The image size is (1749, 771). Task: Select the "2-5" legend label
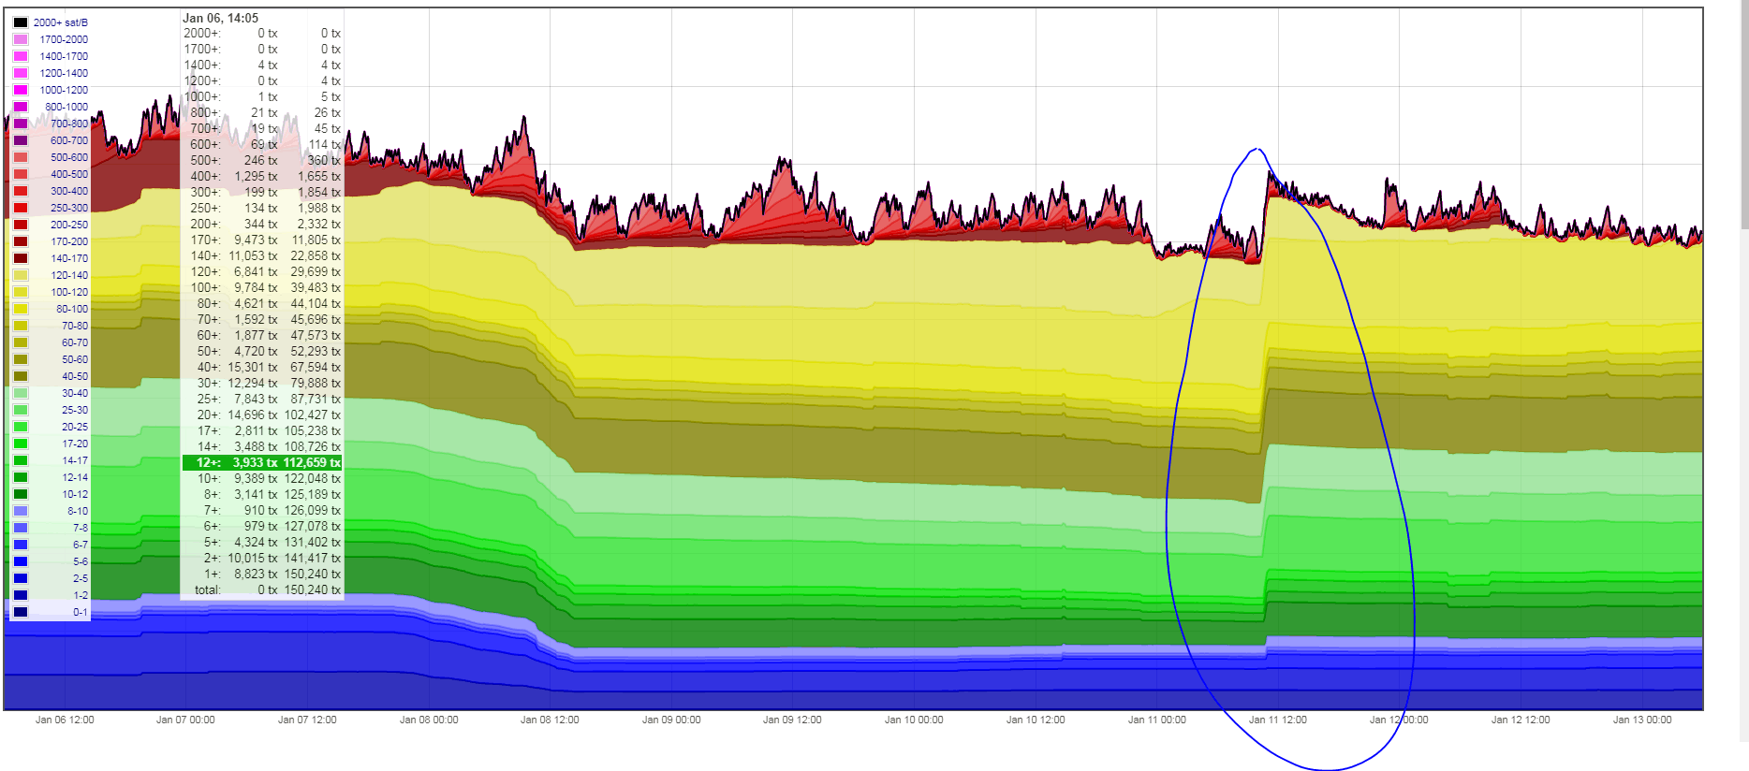(81, 578)
